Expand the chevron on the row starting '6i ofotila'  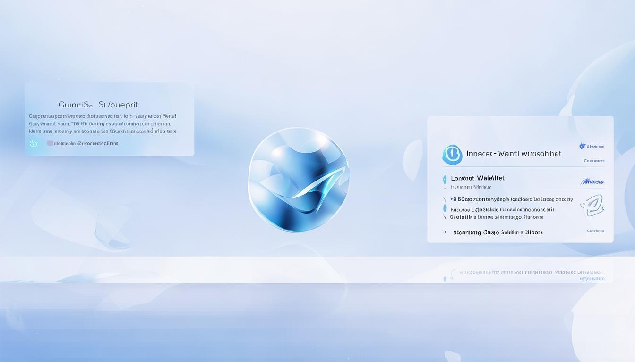pos(445,217)
